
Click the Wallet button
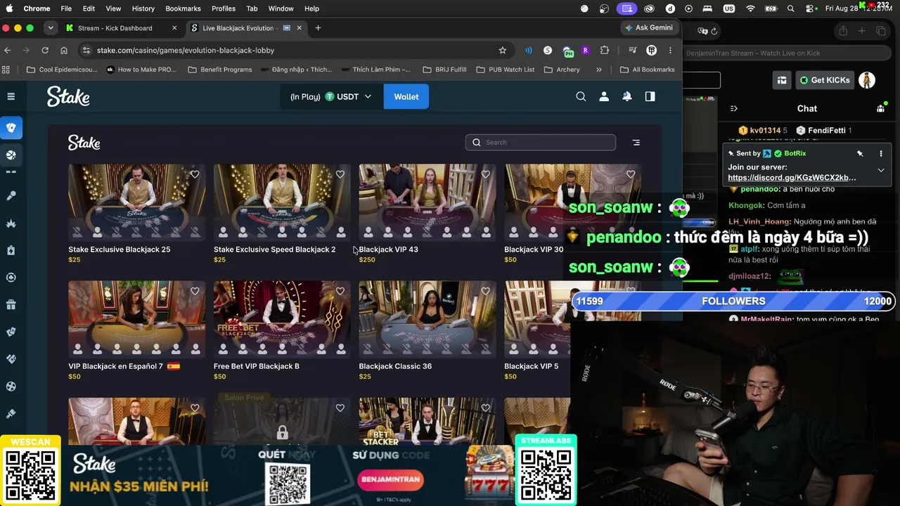(406, 97)
